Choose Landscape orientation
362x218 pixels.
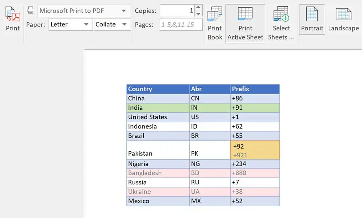pyautogui.click(x=344, y=20)
